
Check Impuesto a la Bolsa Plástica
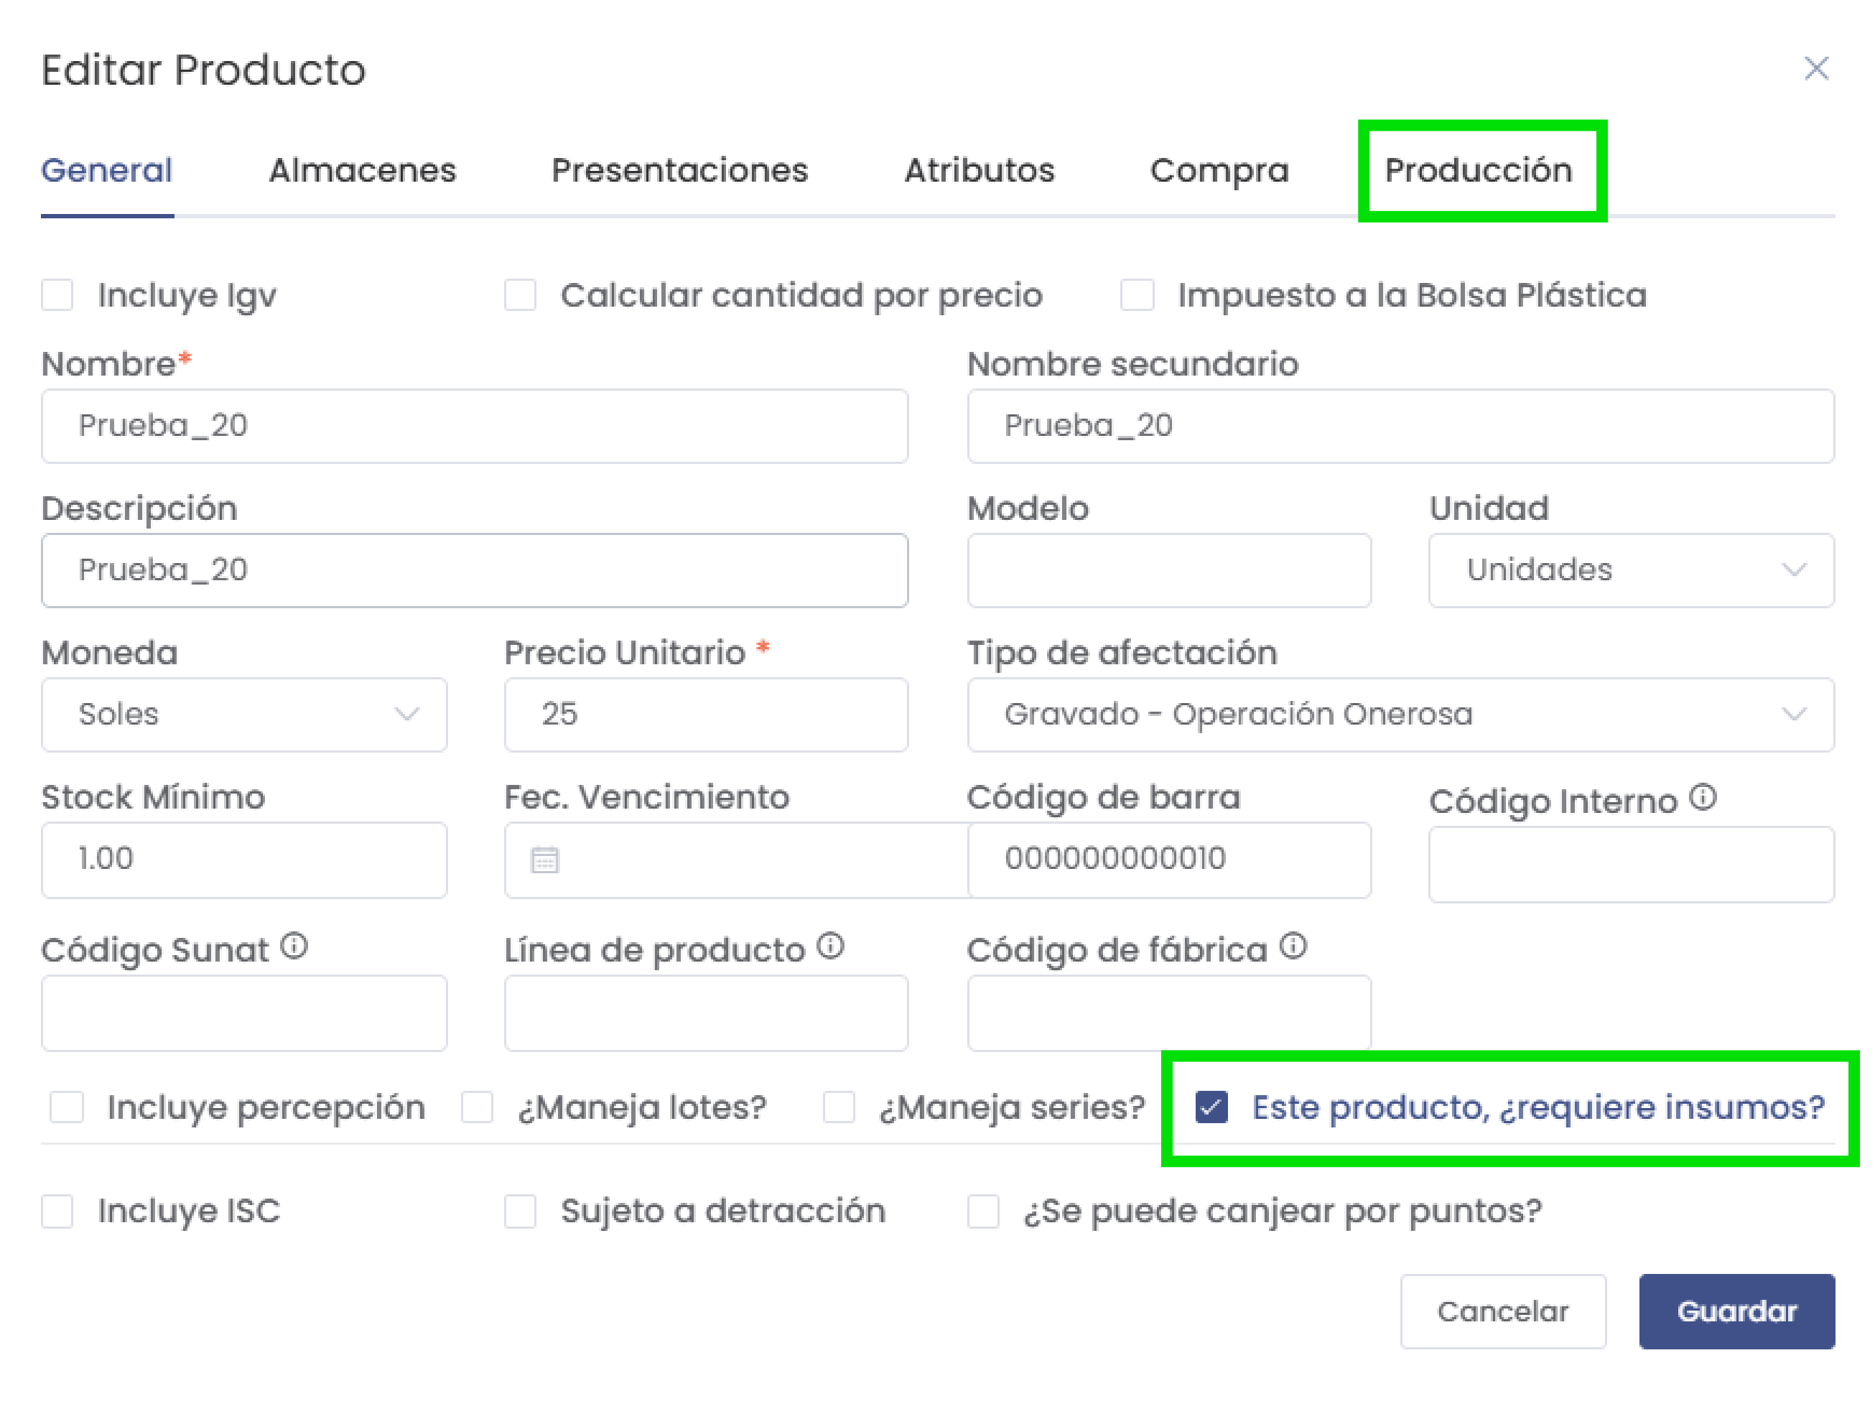1136,295
